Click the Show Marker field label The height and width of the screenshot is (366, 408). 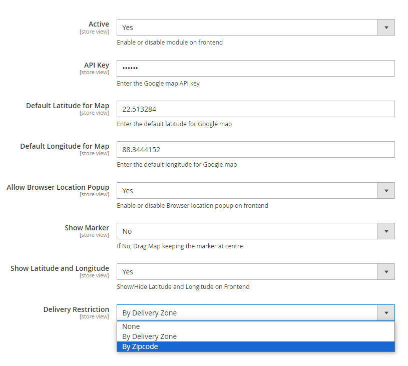click(x=87, y=228)
